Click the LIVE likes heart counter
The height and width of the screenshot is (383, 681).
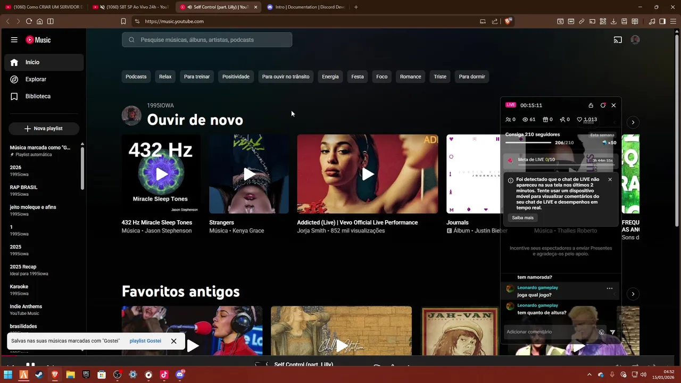(587, 120)
